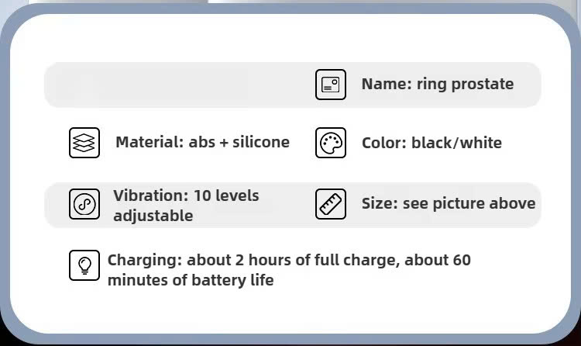The height and width of the screenshot is (346, 581).
Task: Select the 'Name: ring prostate' text
Action: tap(437, 84)
